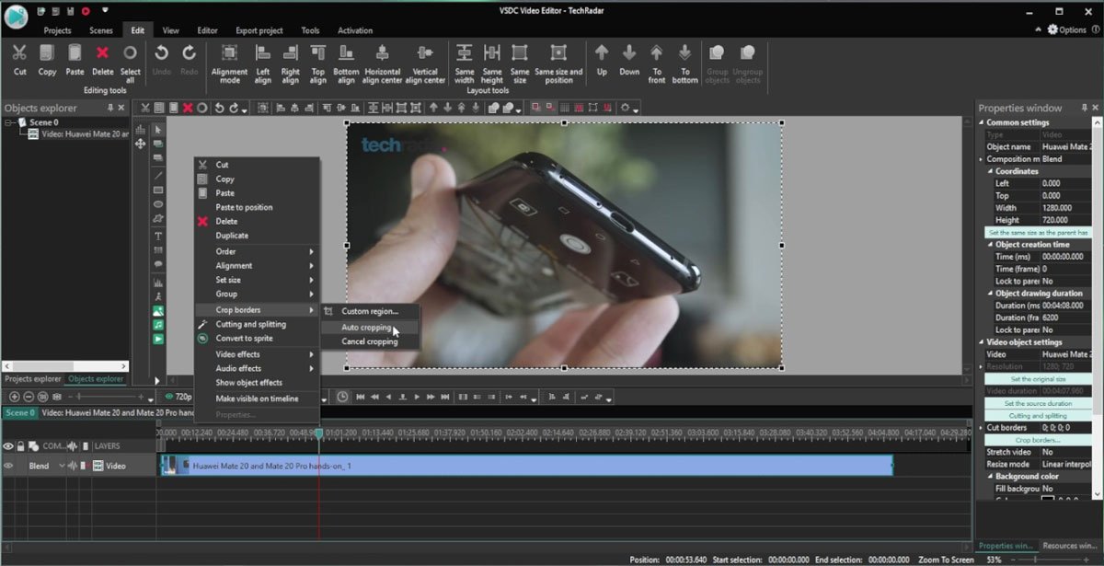Choose Vertical align center
Screen dimensions: 1104x566
425,53
